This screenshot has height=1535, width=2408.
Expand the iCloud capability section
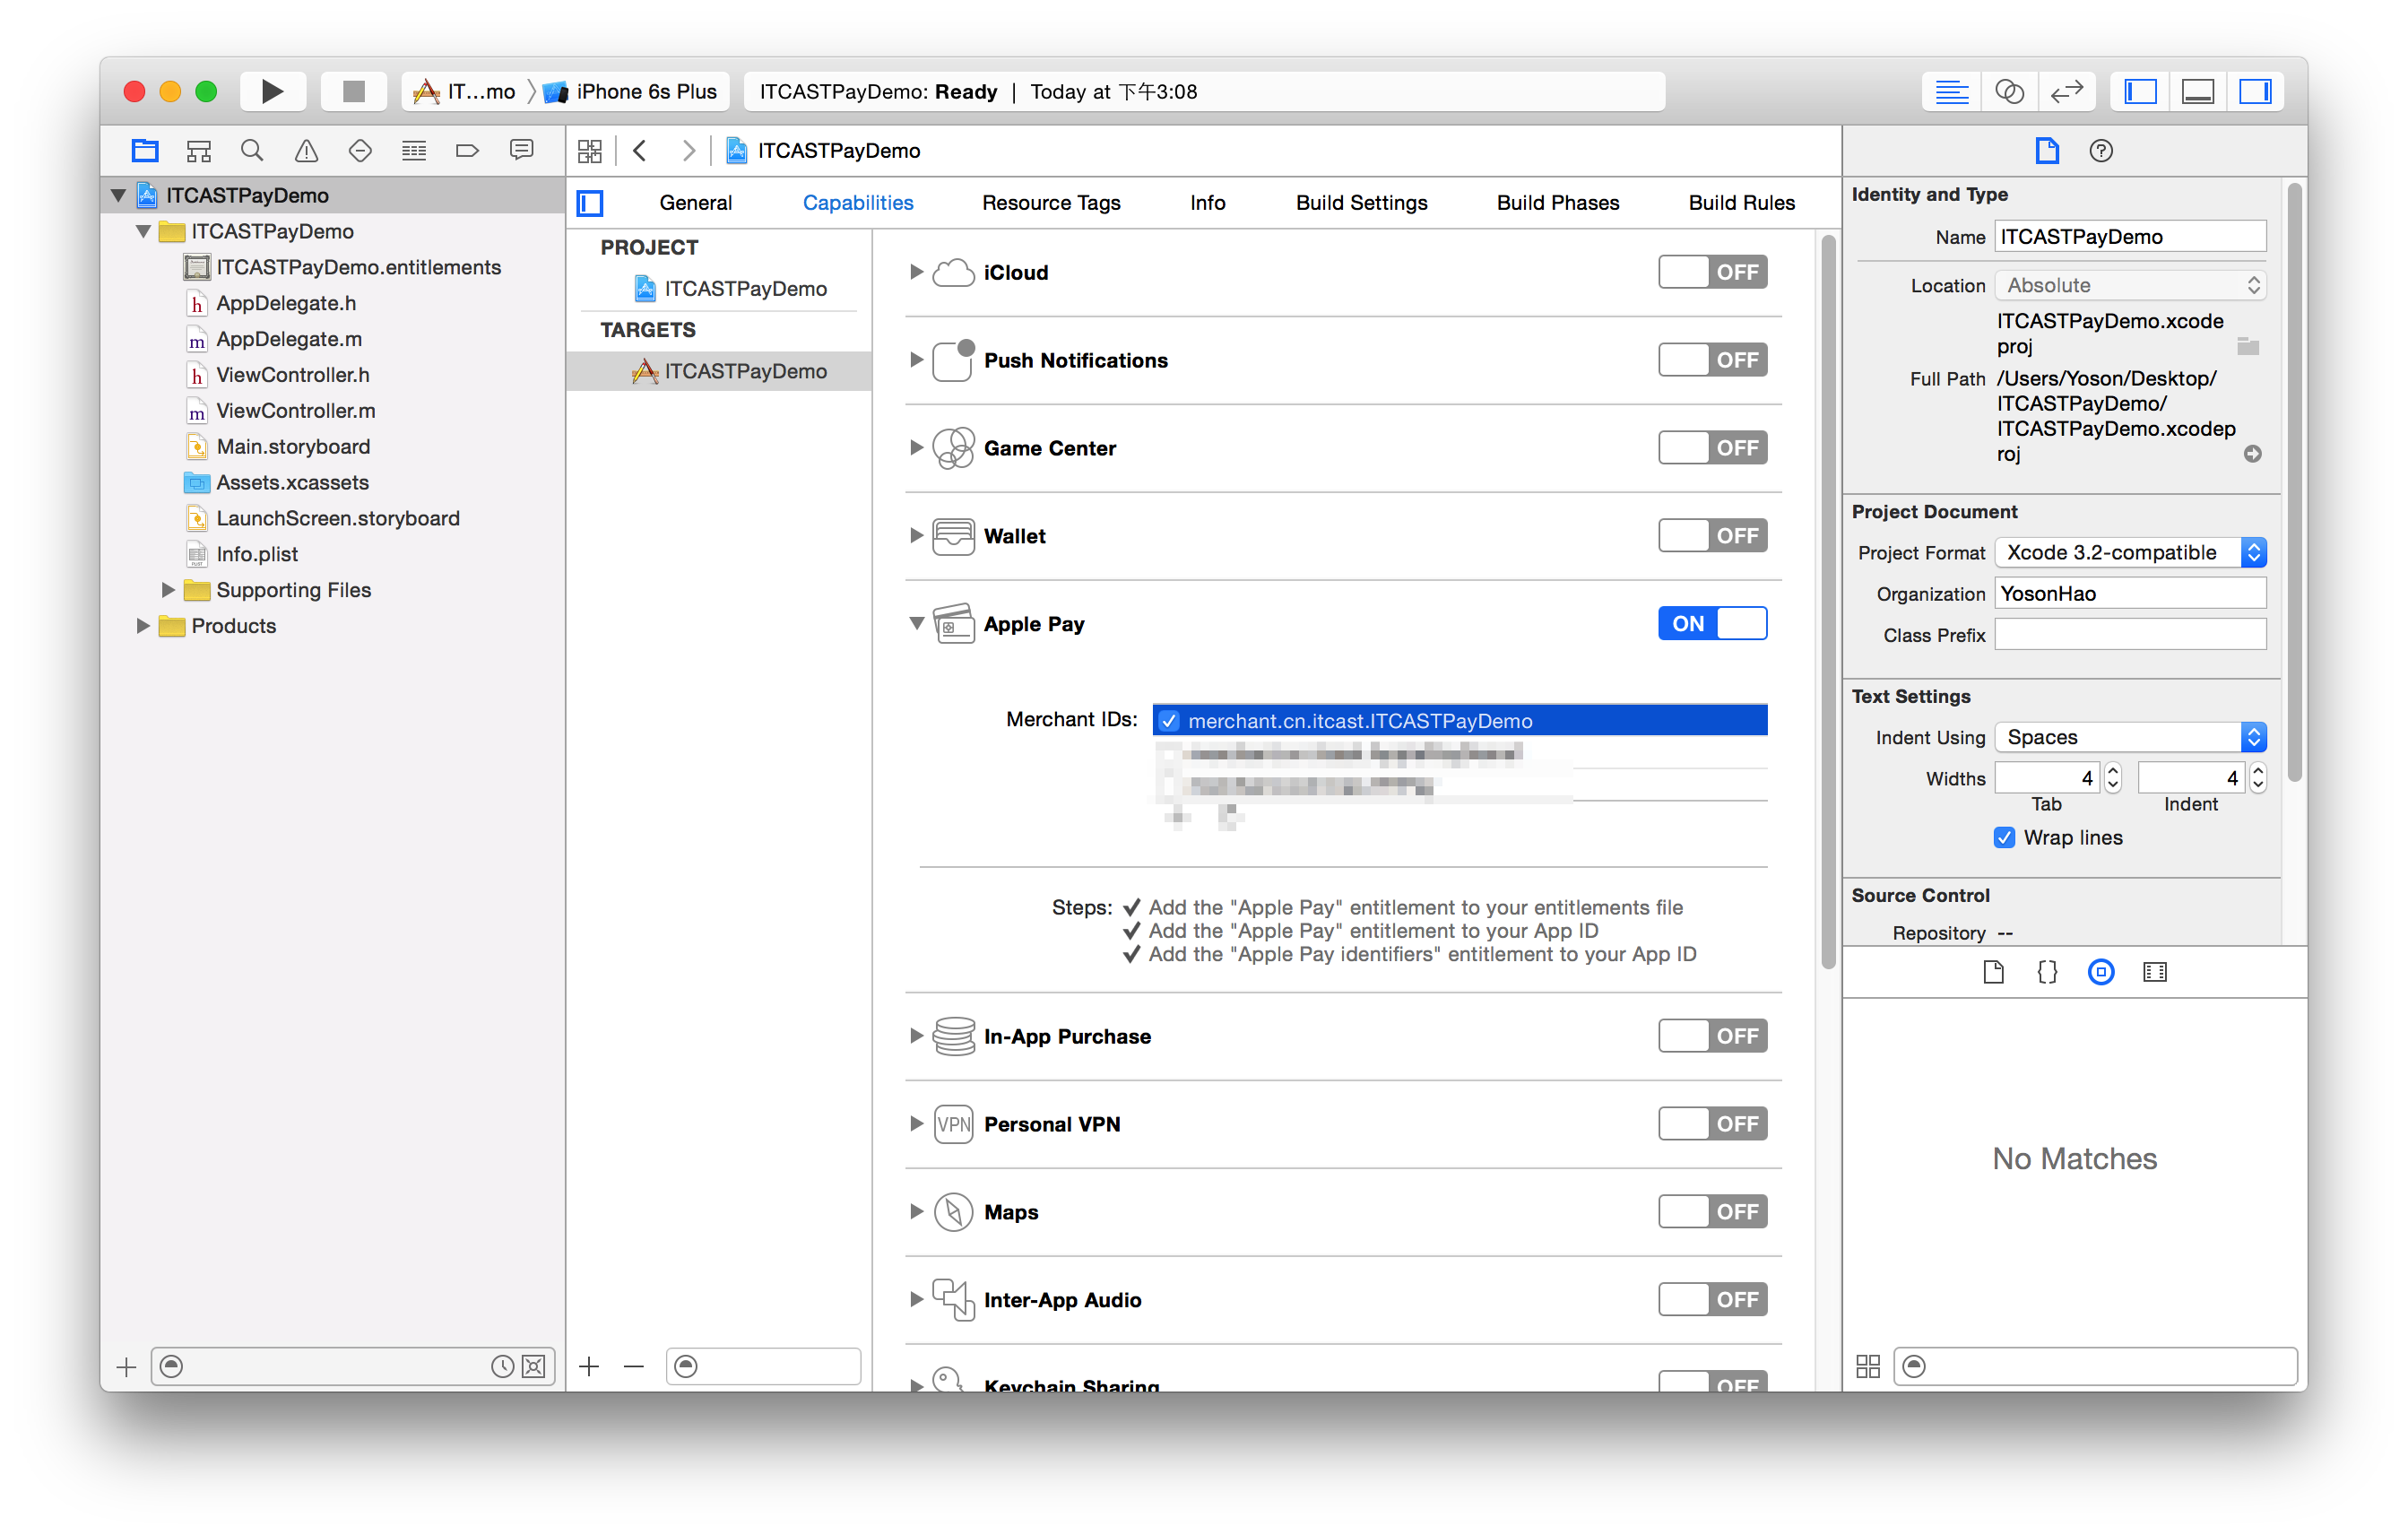(916, 272)
